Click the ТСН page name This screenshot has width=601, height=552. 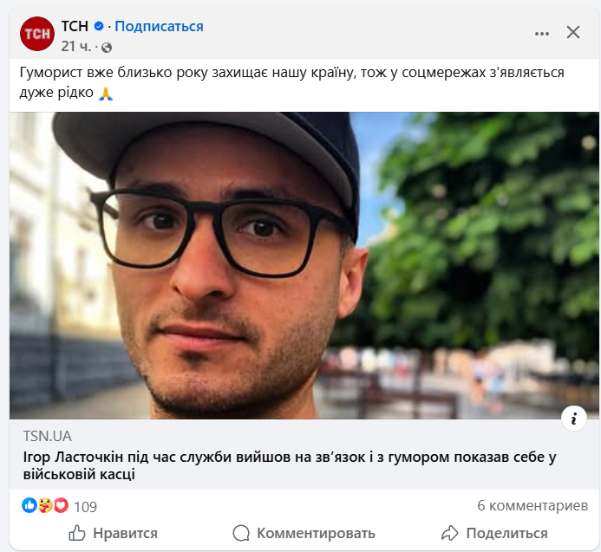pyautogui.click(x=75, y=26)
